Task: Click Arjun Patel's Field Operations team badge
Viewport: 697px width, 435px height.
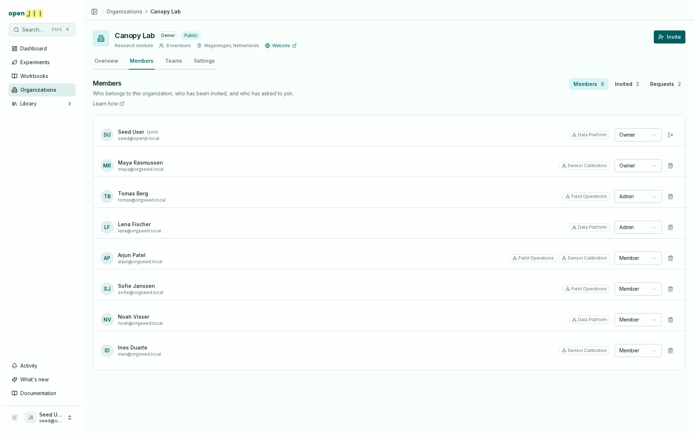Action: click(533, 258)
